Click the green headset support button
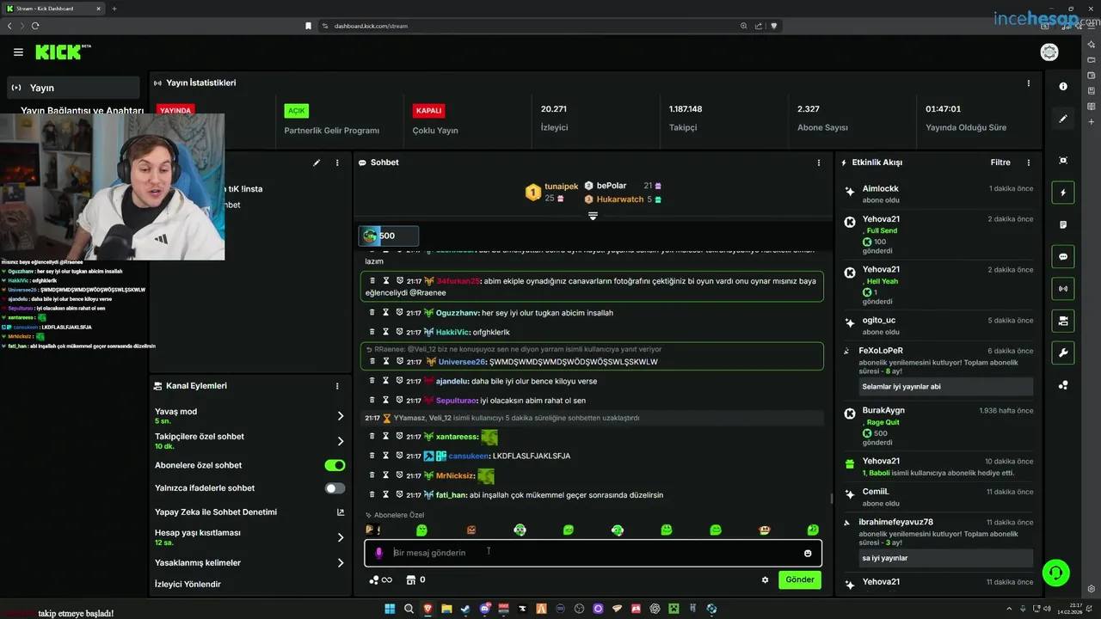 [x=1055, y=572]
